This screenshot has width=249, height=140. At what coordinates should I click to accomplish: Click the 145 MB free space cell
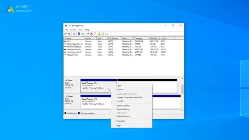coord(153,55)
